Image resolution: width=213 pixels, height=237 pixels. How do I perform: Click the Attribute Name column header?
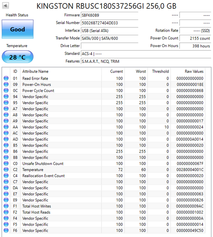[35, 71]
